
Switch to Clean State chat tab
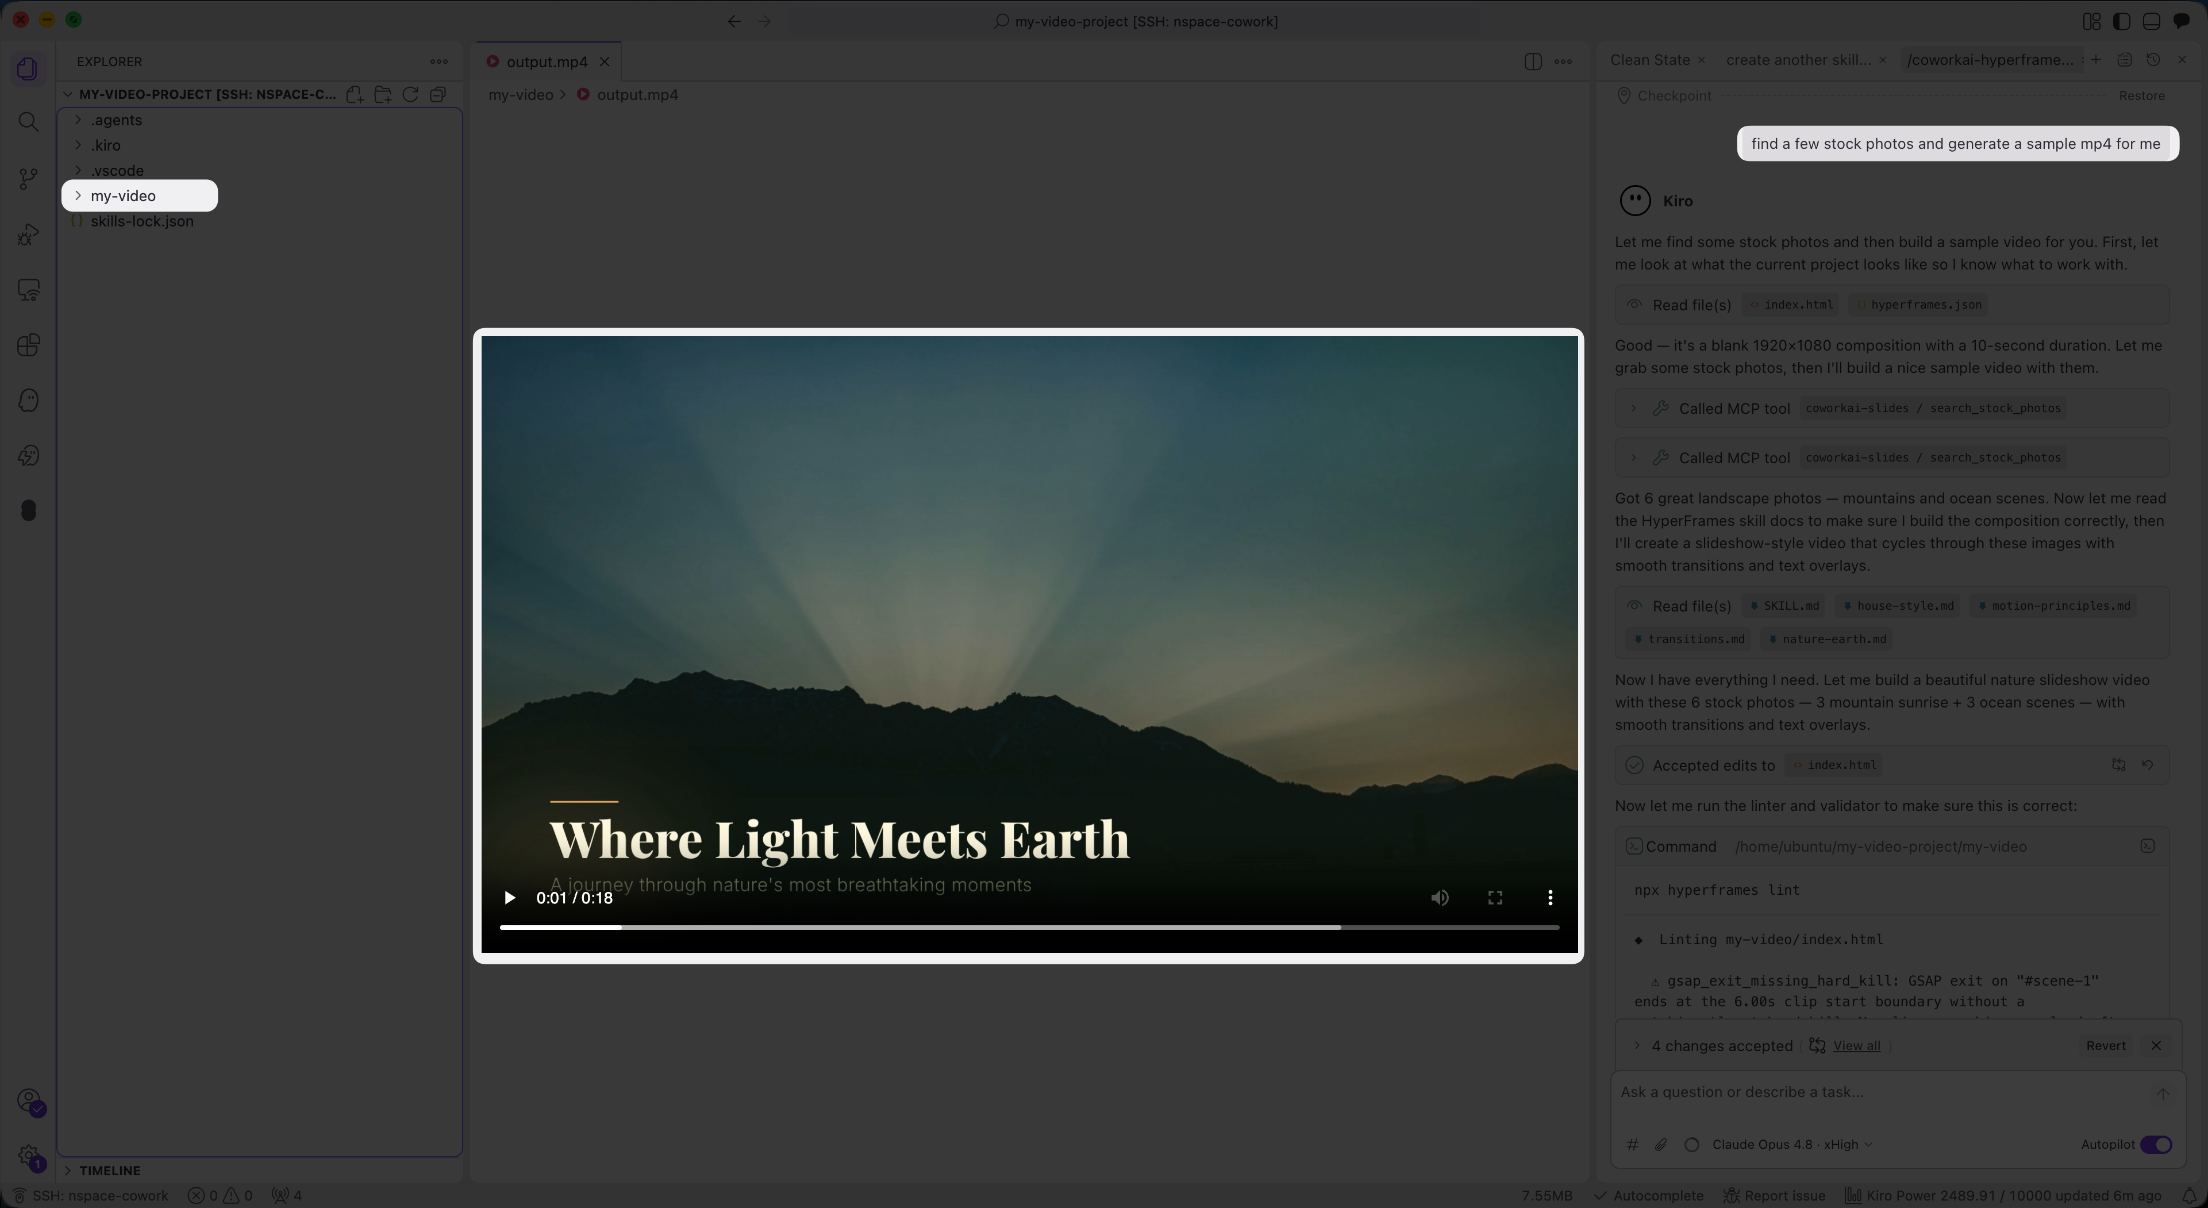point(1649,60)
